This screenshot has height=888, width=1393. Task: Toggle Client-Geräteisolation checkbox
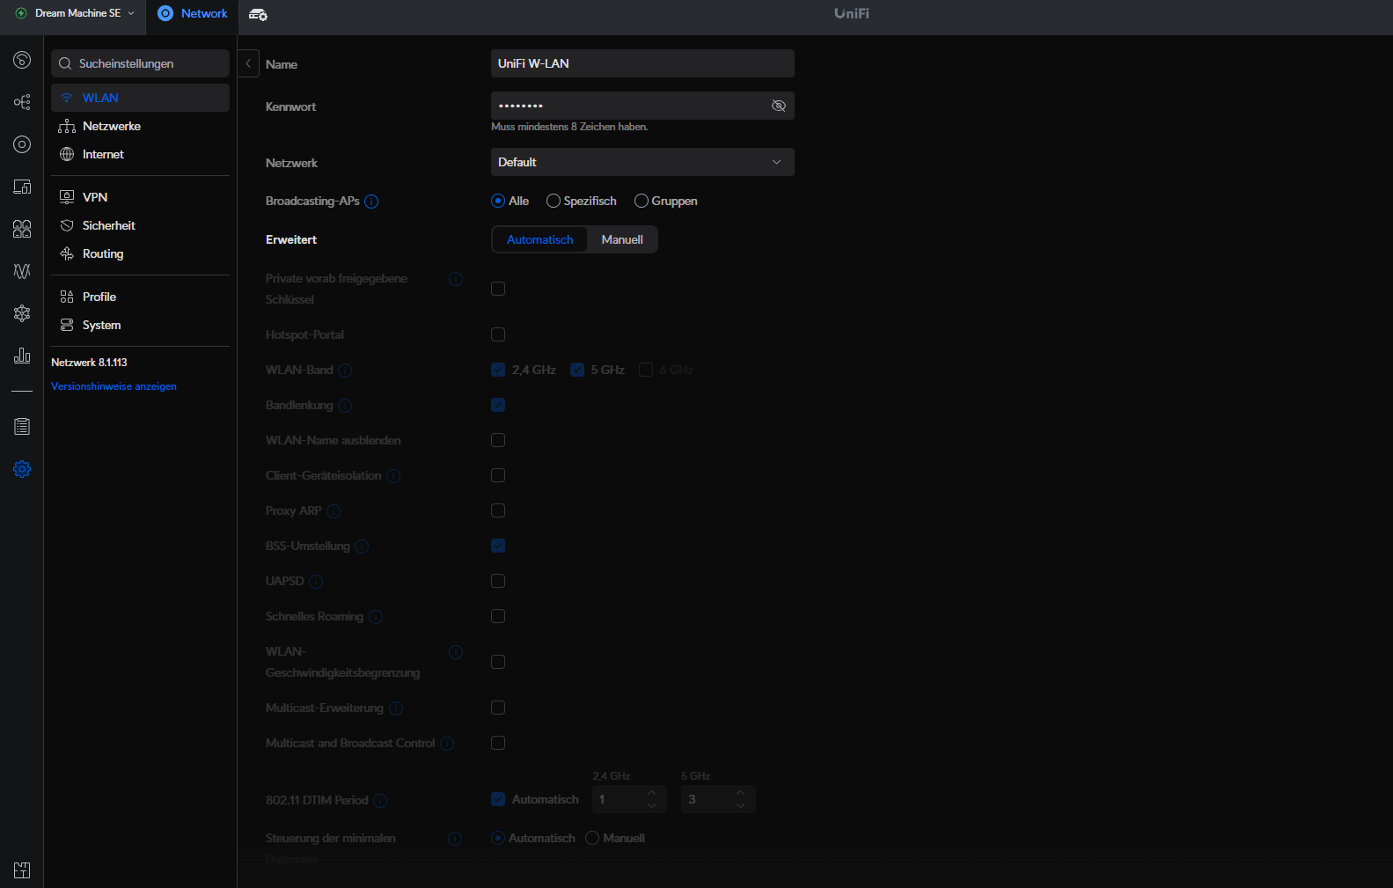click(x=498, y=475)
